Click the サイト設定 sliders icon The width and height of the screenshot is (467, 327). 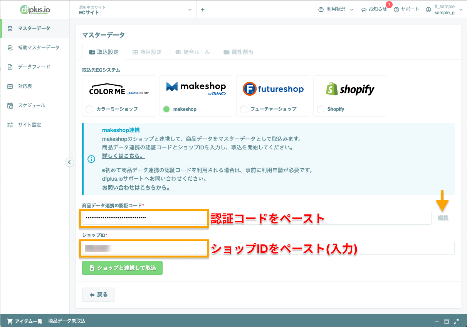coord(10,125)
